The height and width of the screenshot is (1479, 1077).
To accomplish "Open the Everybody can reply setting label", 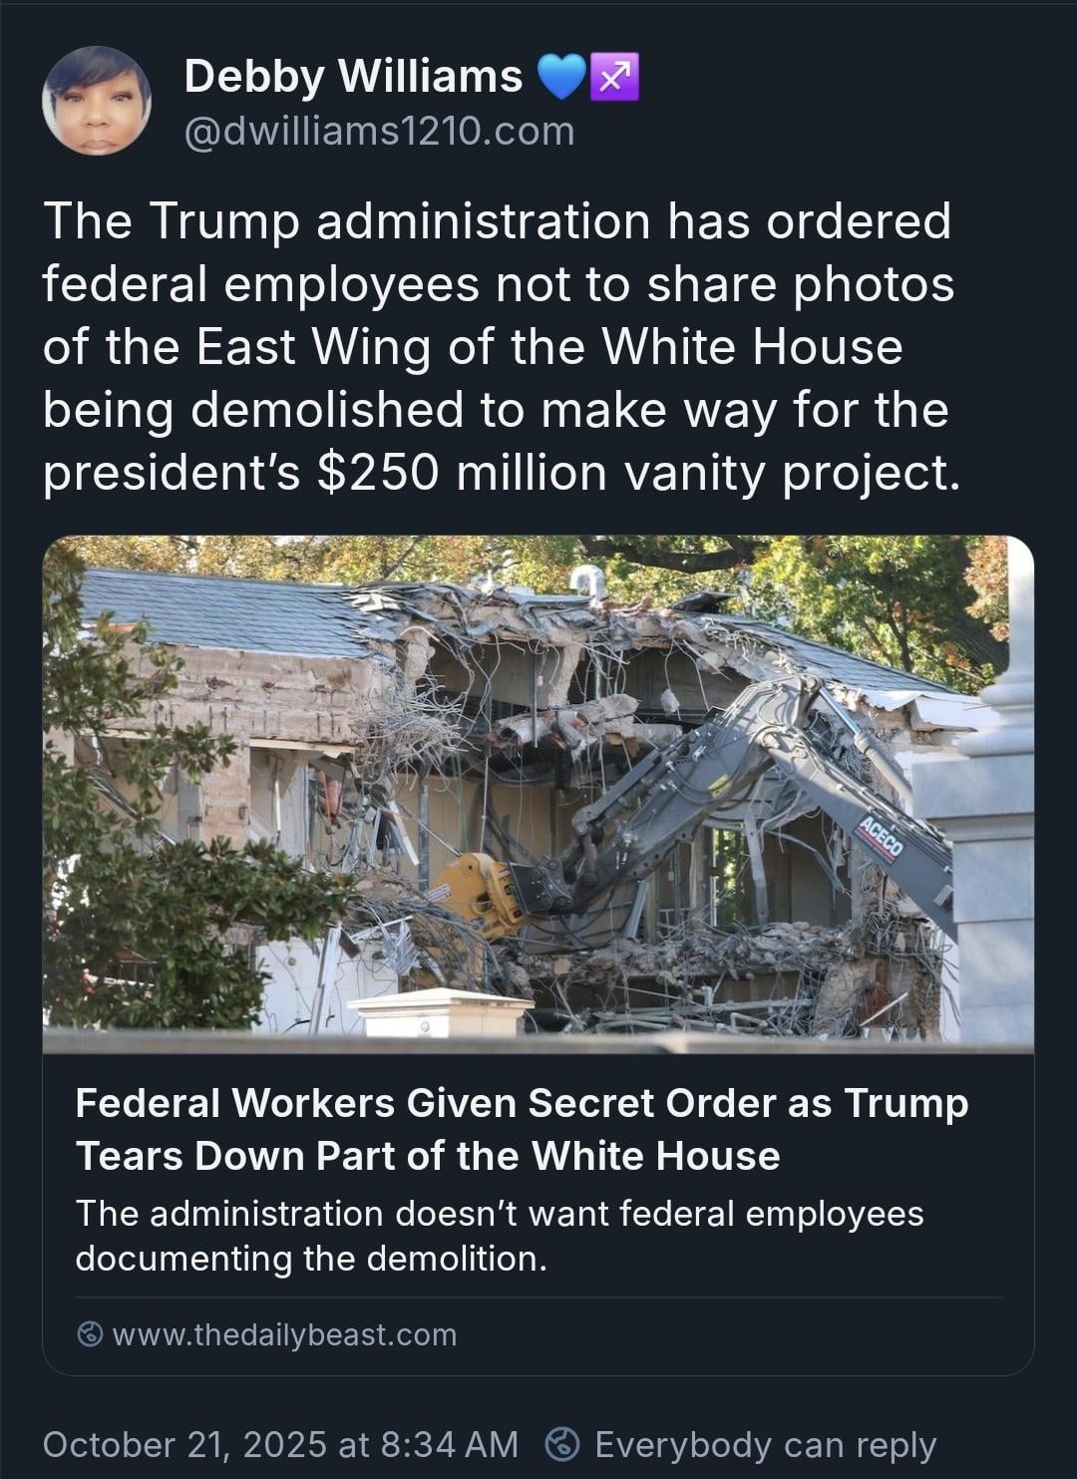I will pyautogui.click(x=766, y=1444).
